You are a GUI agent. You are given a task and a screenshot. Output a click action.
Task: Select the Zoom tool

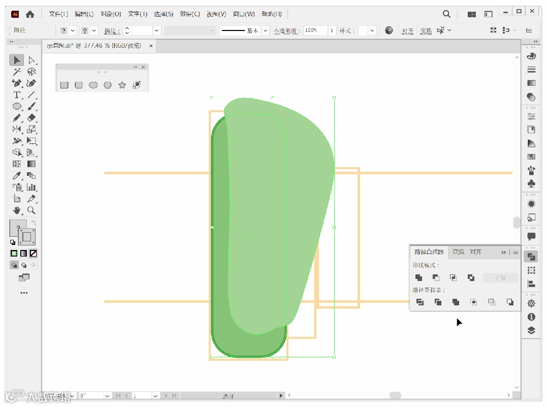[31, 210]
